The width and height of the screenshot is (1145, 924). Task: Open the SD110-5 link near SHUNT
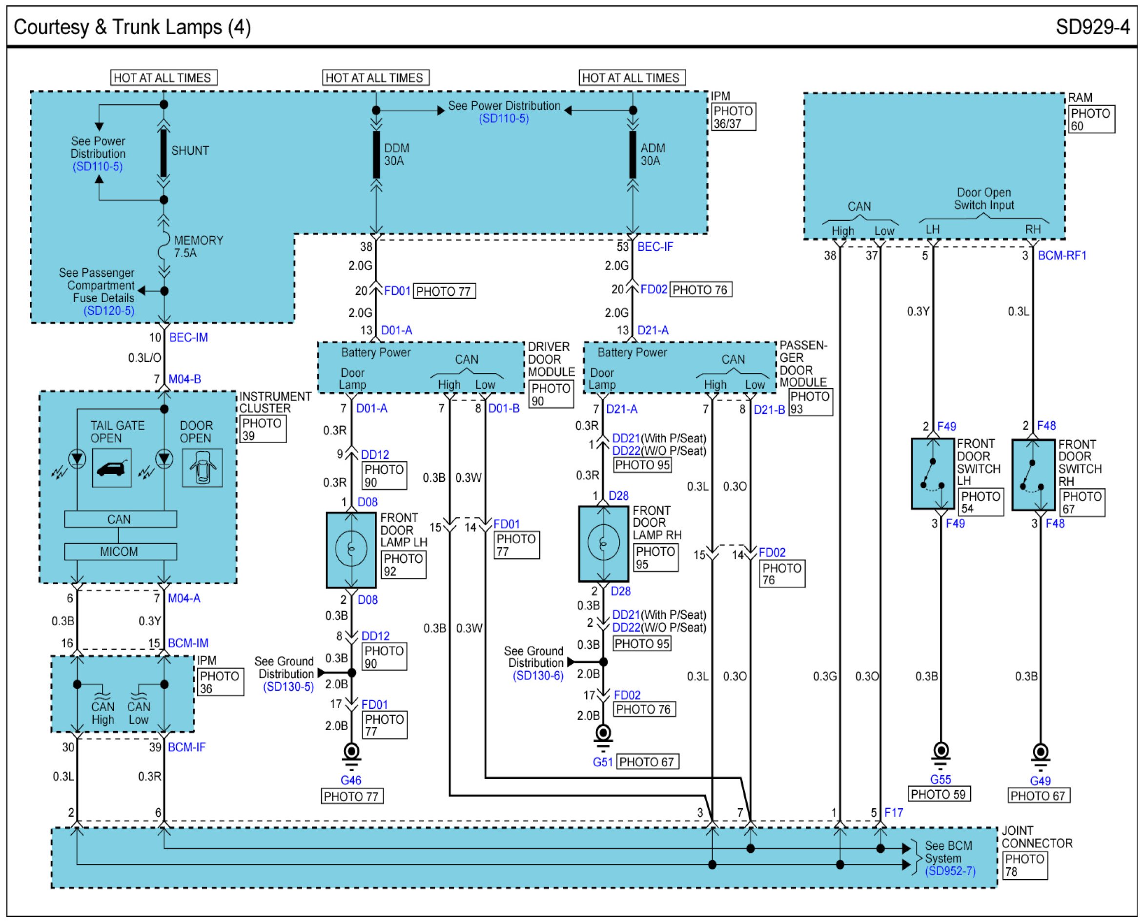tap(97, 166)
